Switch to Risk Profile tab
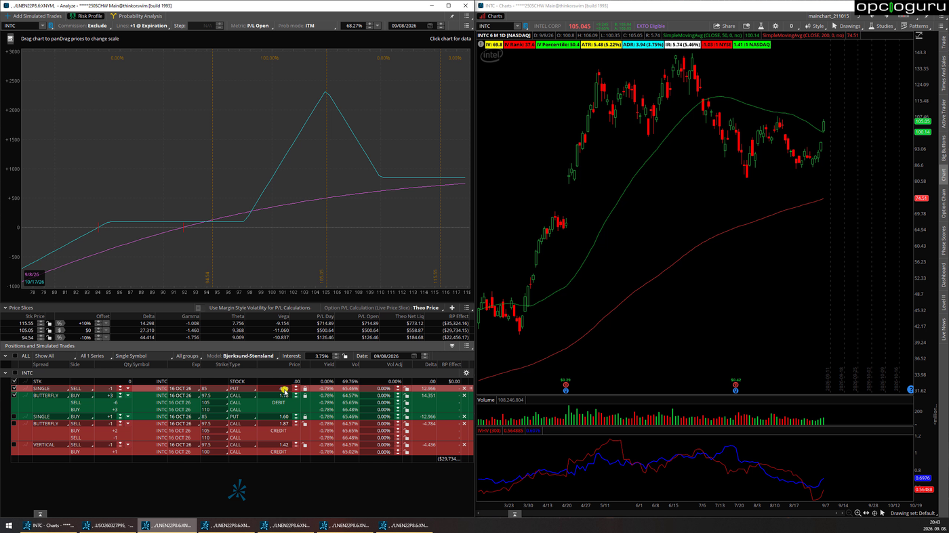 point(85,16)
